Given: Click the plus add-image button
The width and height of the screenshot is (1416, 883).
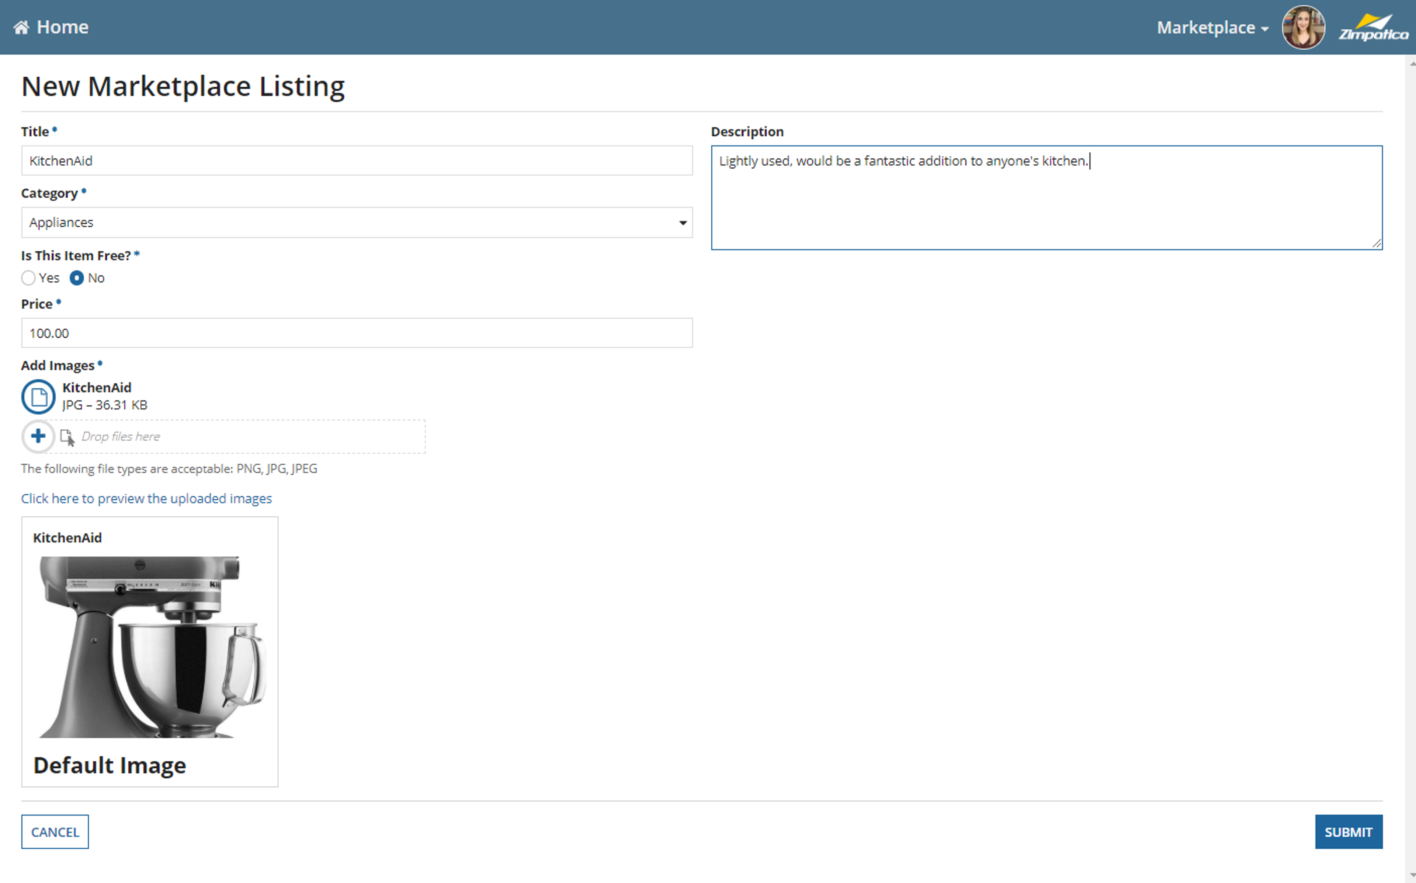Looking at the screenshot, I should pos(39,436).
